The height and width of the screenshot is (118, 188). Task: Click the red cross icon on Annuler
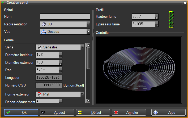[116, 112]
